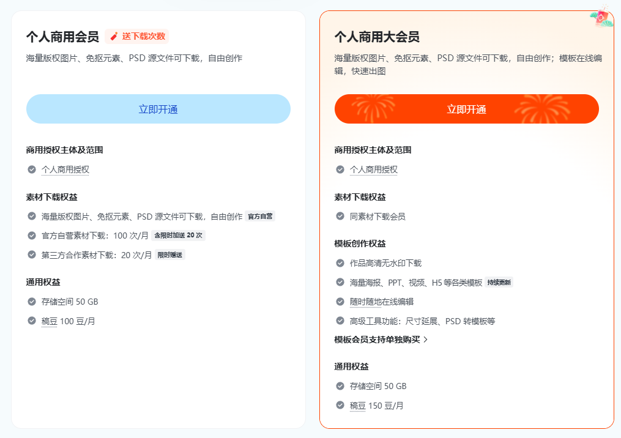Click underlined 个人商用授权 in left card
Screen dimensions: 621x438
click(x=65, y=170)
